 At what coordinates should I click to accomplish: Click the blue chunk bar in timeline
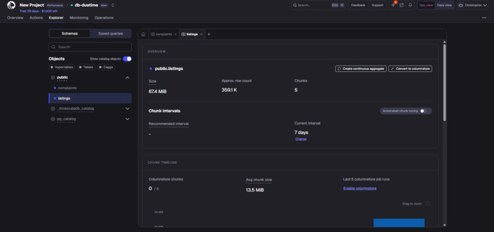[399, 223]
